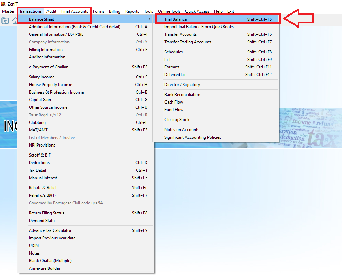Select e-Payment of Challan

(x=85, y=67)
